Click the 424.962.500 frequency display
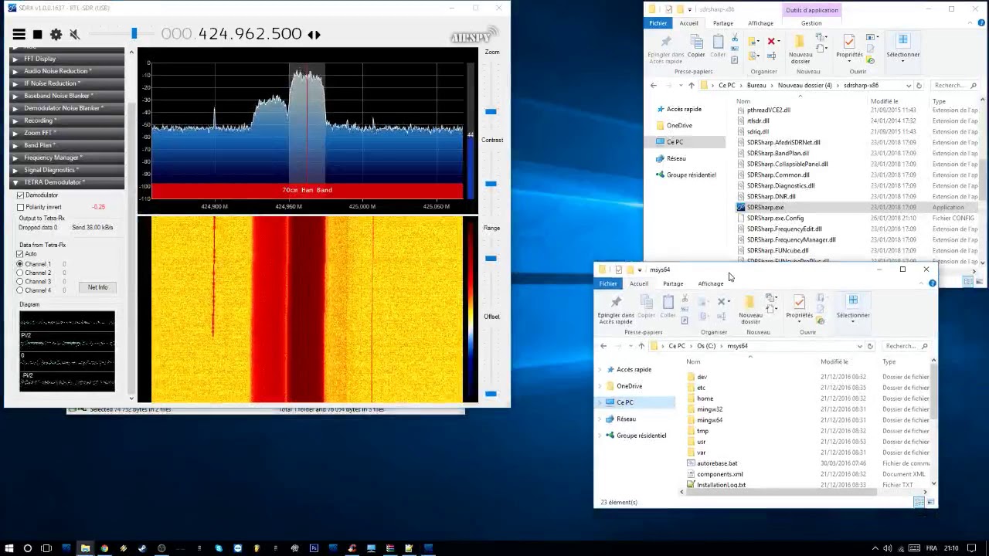989x556 pixels. pyautogui.click(x=231, y=34)
